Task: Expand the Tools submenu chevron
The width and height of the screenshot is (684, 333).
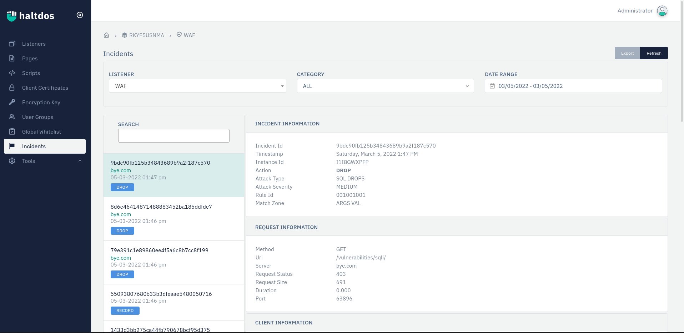Action: click(80, 161)
